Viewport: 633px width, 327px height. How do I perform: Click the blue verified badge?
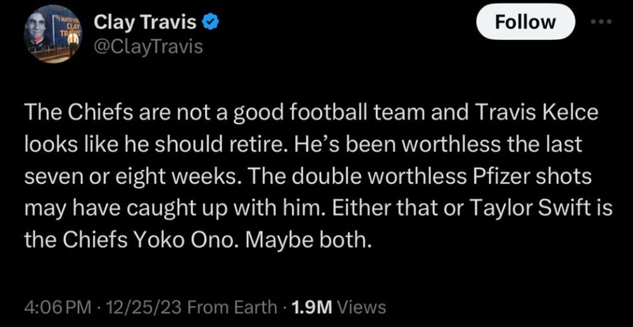tap(211, 23)
